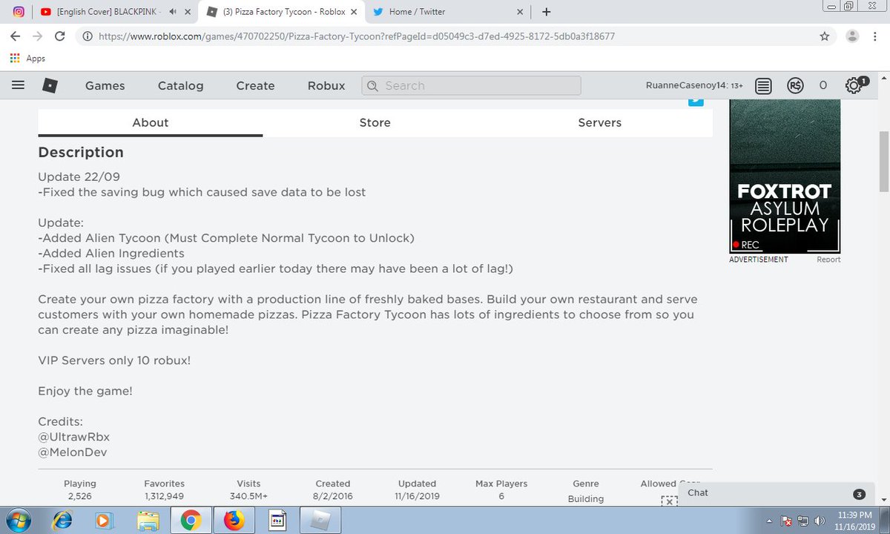This screenshot has width=890, height=534.
Task: Click the Playing count 2,526
Action: point(79,496)
